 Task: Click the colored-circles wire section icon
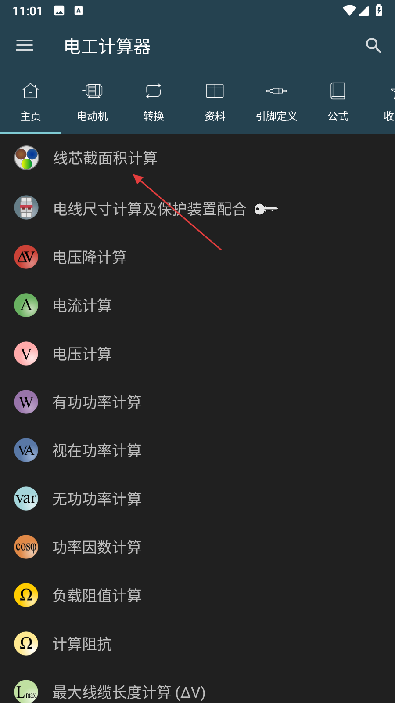point(26,158)
